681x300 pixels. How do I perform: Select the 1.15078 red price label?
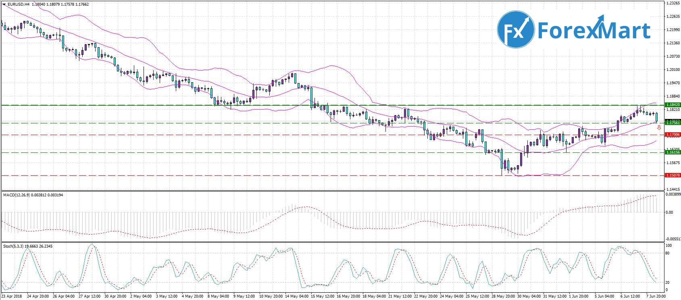[673, 175]
